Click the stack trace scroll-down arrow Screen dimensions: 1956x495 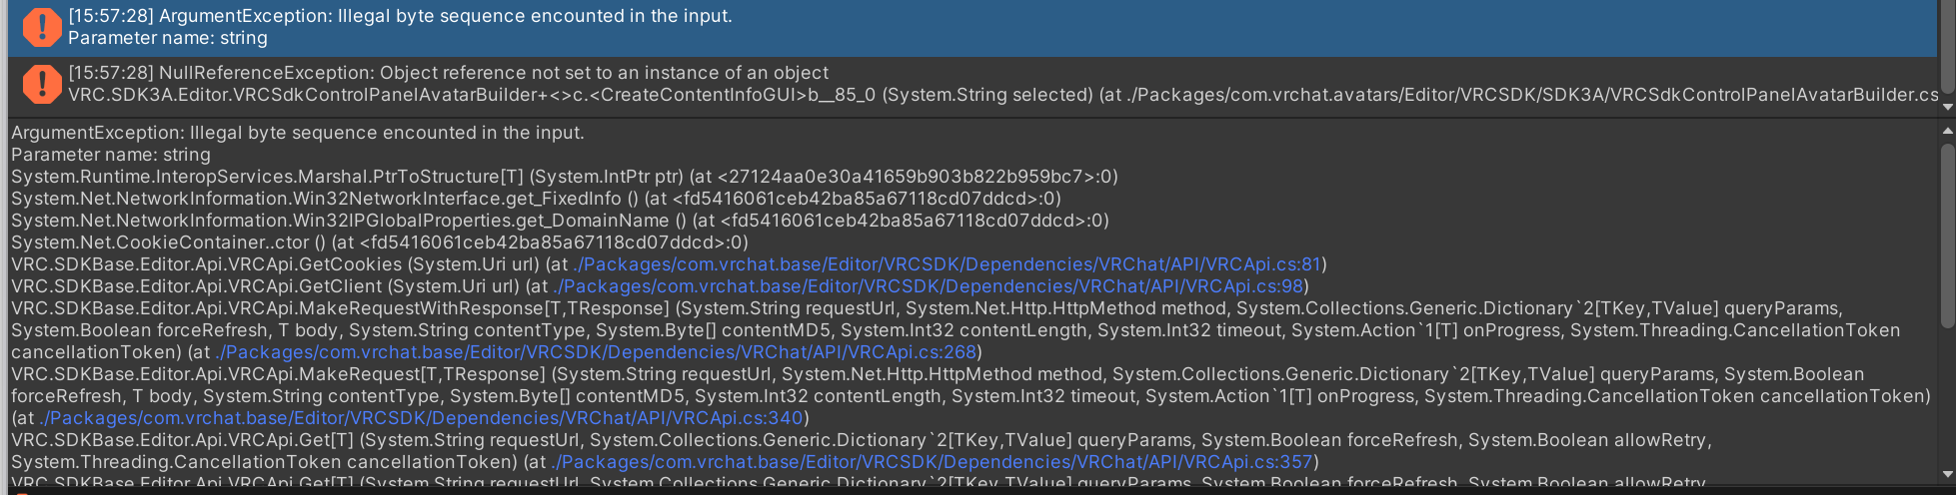click(x=1947, y=474)
